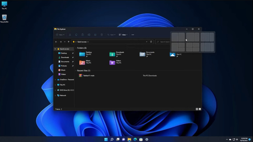Viewport: 253px width, 142px height.
Task: Click the Search Quick access field
Action: pos(163,42)
